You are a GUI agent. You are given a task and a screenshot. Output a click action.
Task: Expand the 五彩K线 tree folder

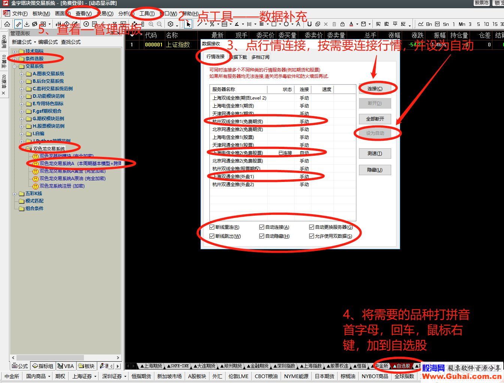pyautogui.click(x=15, y=194)
